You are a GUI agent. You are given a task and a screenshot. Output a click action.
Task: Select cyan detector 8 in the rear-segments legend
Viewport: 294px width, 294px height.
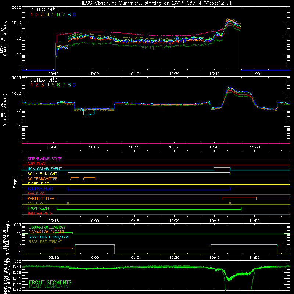[69, 85]
